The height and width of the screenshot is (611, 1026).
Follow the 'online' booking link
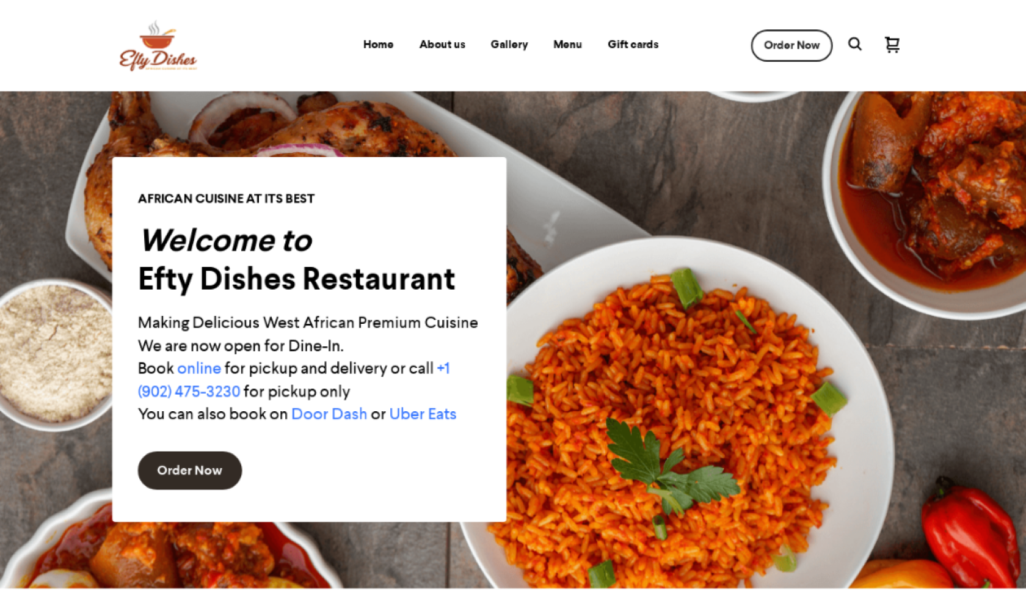[x=199, y=368]
